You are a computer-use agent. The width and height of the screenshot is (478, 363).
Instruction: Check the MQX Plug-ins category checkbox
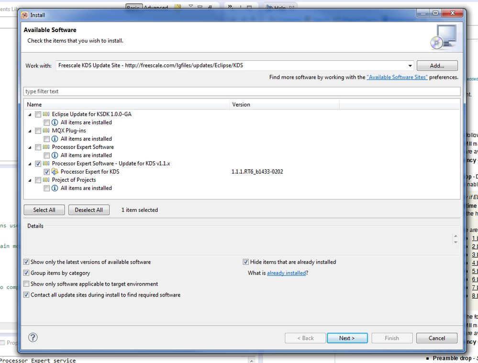coord(38,131)
